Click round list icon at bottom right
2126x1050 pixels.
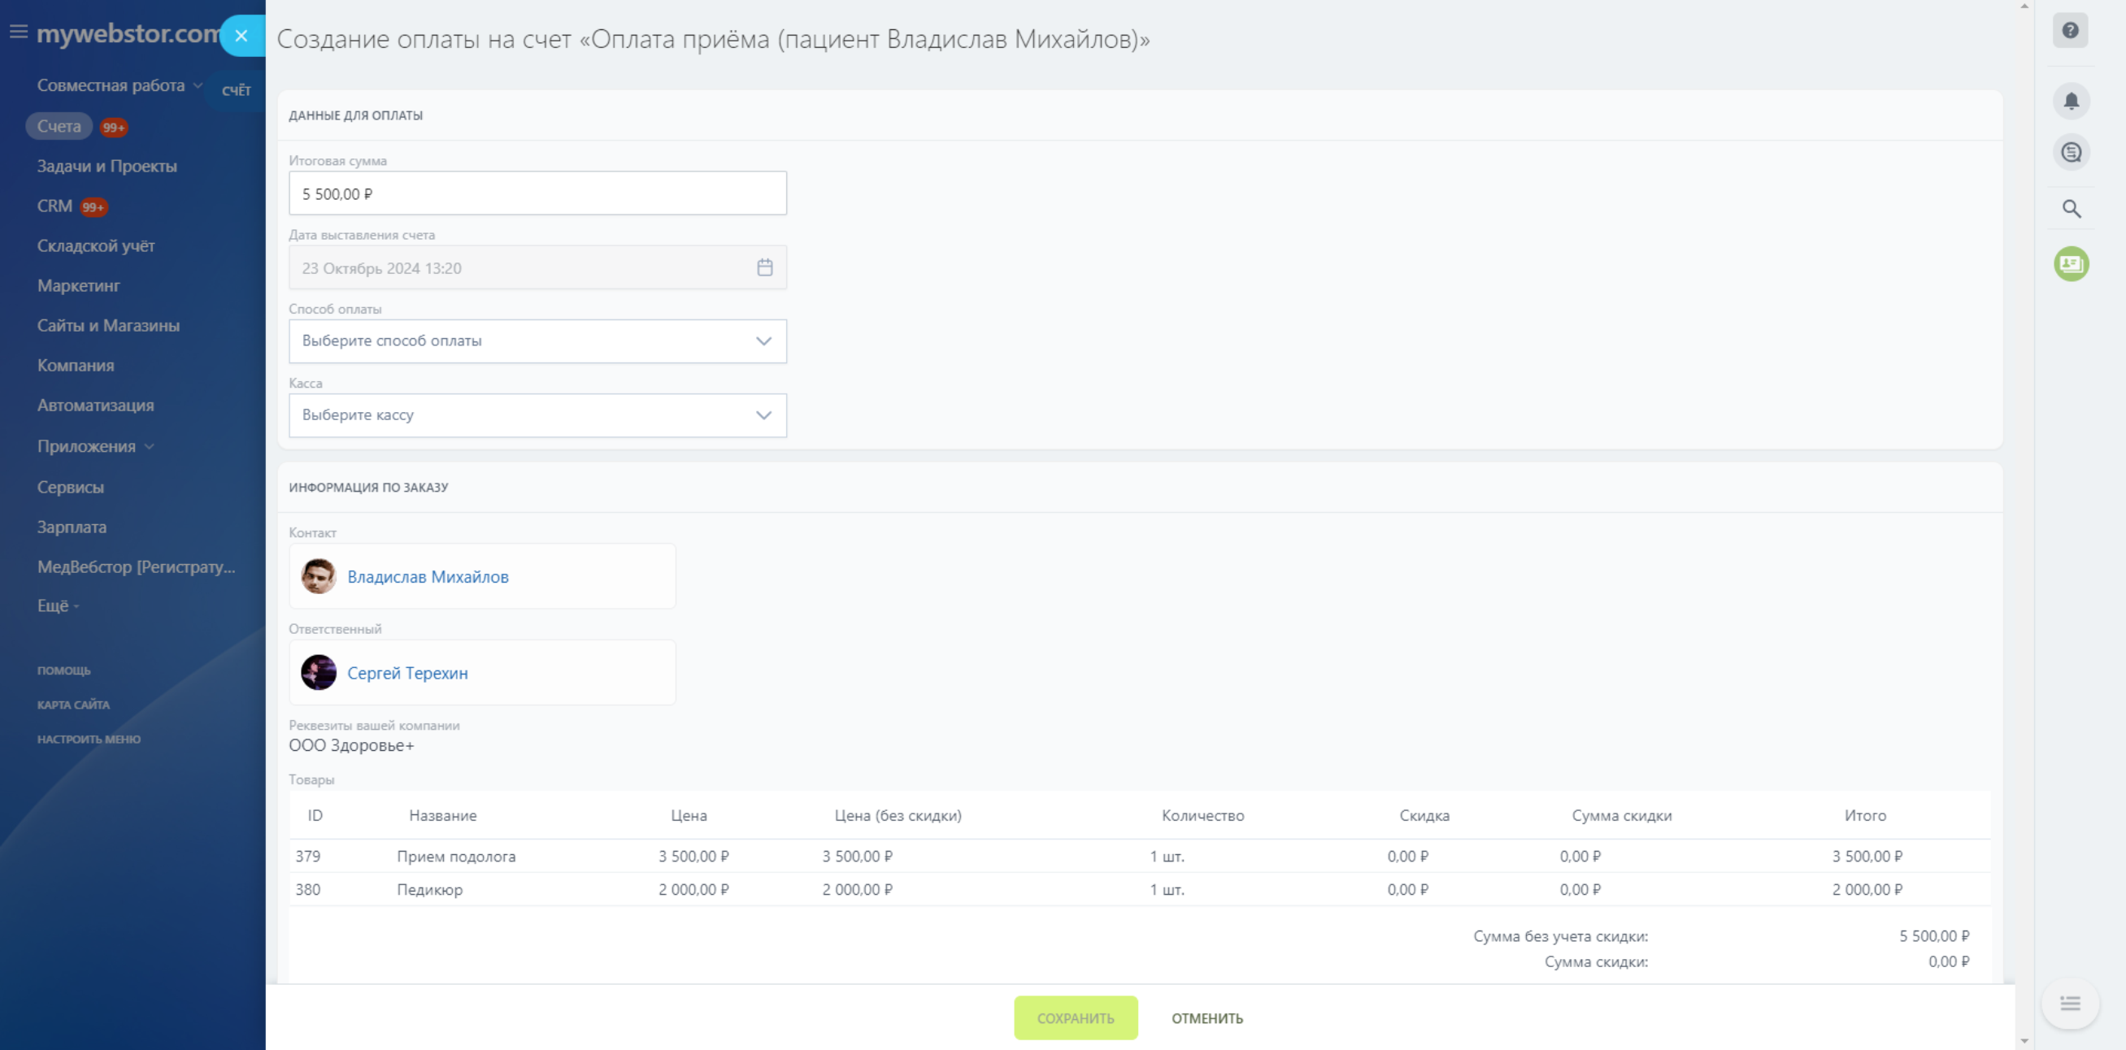[x=2069, y=1003]
